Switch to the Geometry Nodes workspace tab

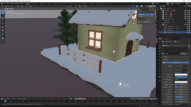pos(101,4)
